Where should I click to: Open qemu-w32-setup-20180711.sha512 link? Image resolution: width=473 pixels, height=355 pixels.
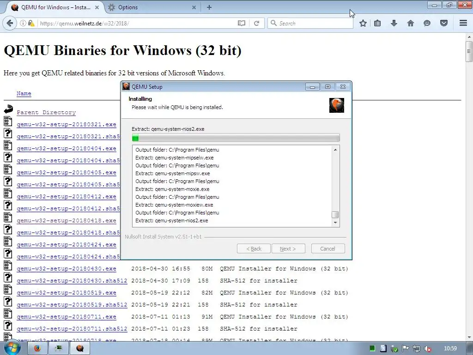72,329
